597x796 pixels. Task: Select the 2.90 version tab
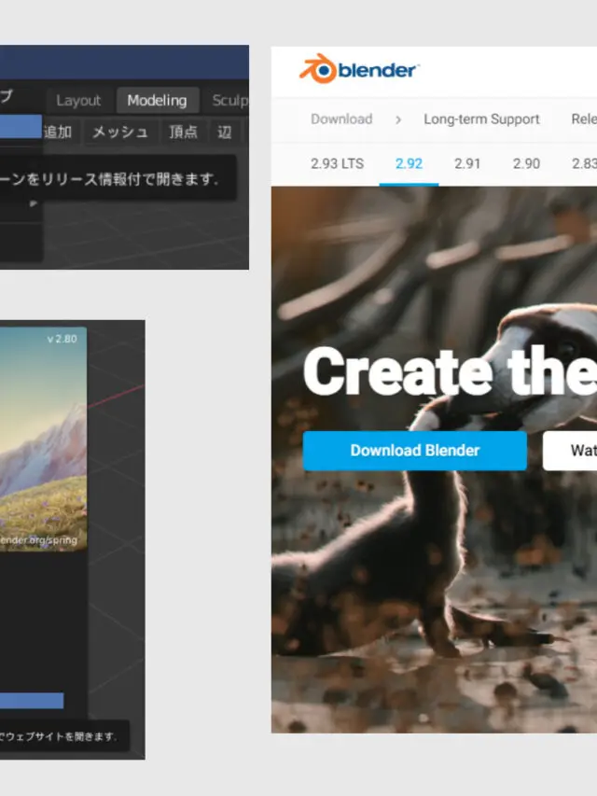[x=526, y=163]
